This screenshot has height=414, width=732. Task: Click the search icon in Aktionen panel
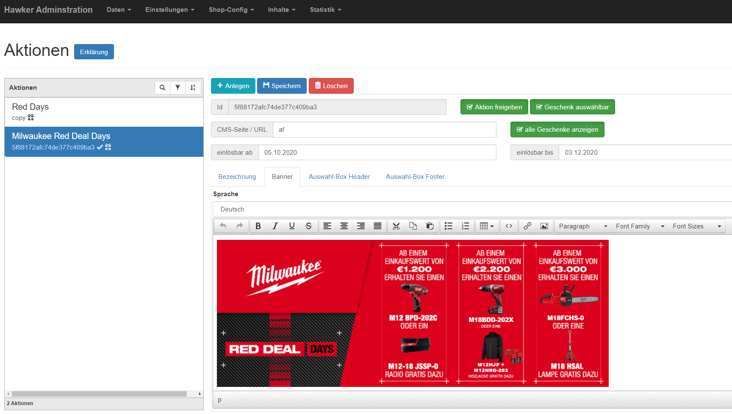[162, 88]
